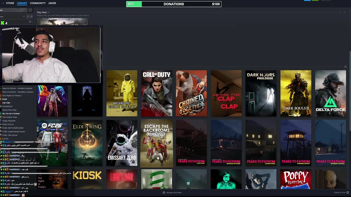This screenshot has height=197, width=351.
Task: Switch library to grid view icon
Action: click(x=30, y=10)
